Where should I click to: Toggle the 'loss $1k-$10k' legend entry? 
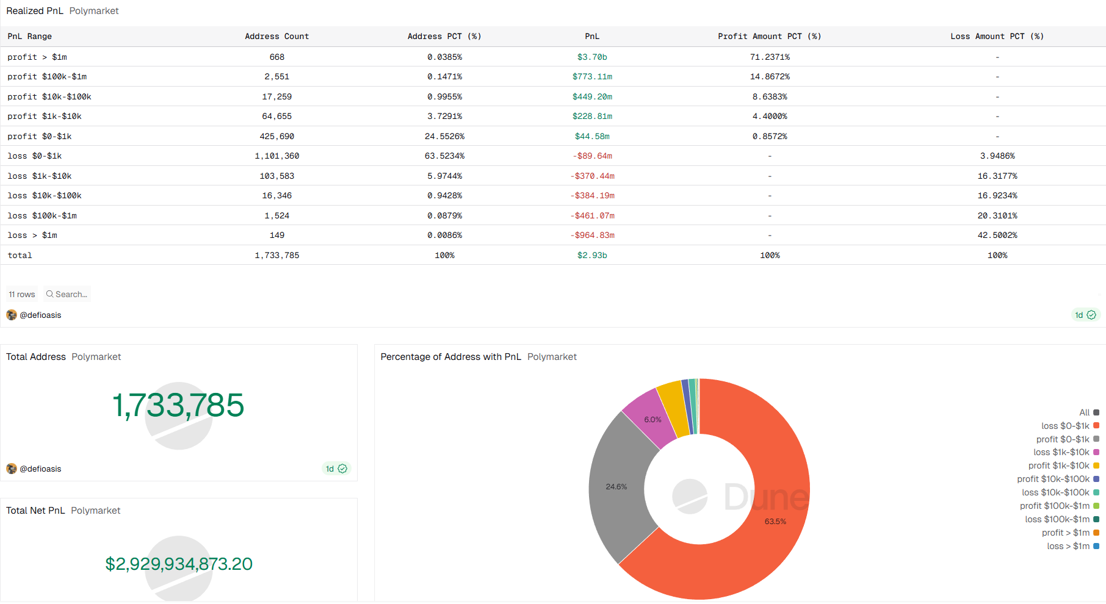point(1061,452)
